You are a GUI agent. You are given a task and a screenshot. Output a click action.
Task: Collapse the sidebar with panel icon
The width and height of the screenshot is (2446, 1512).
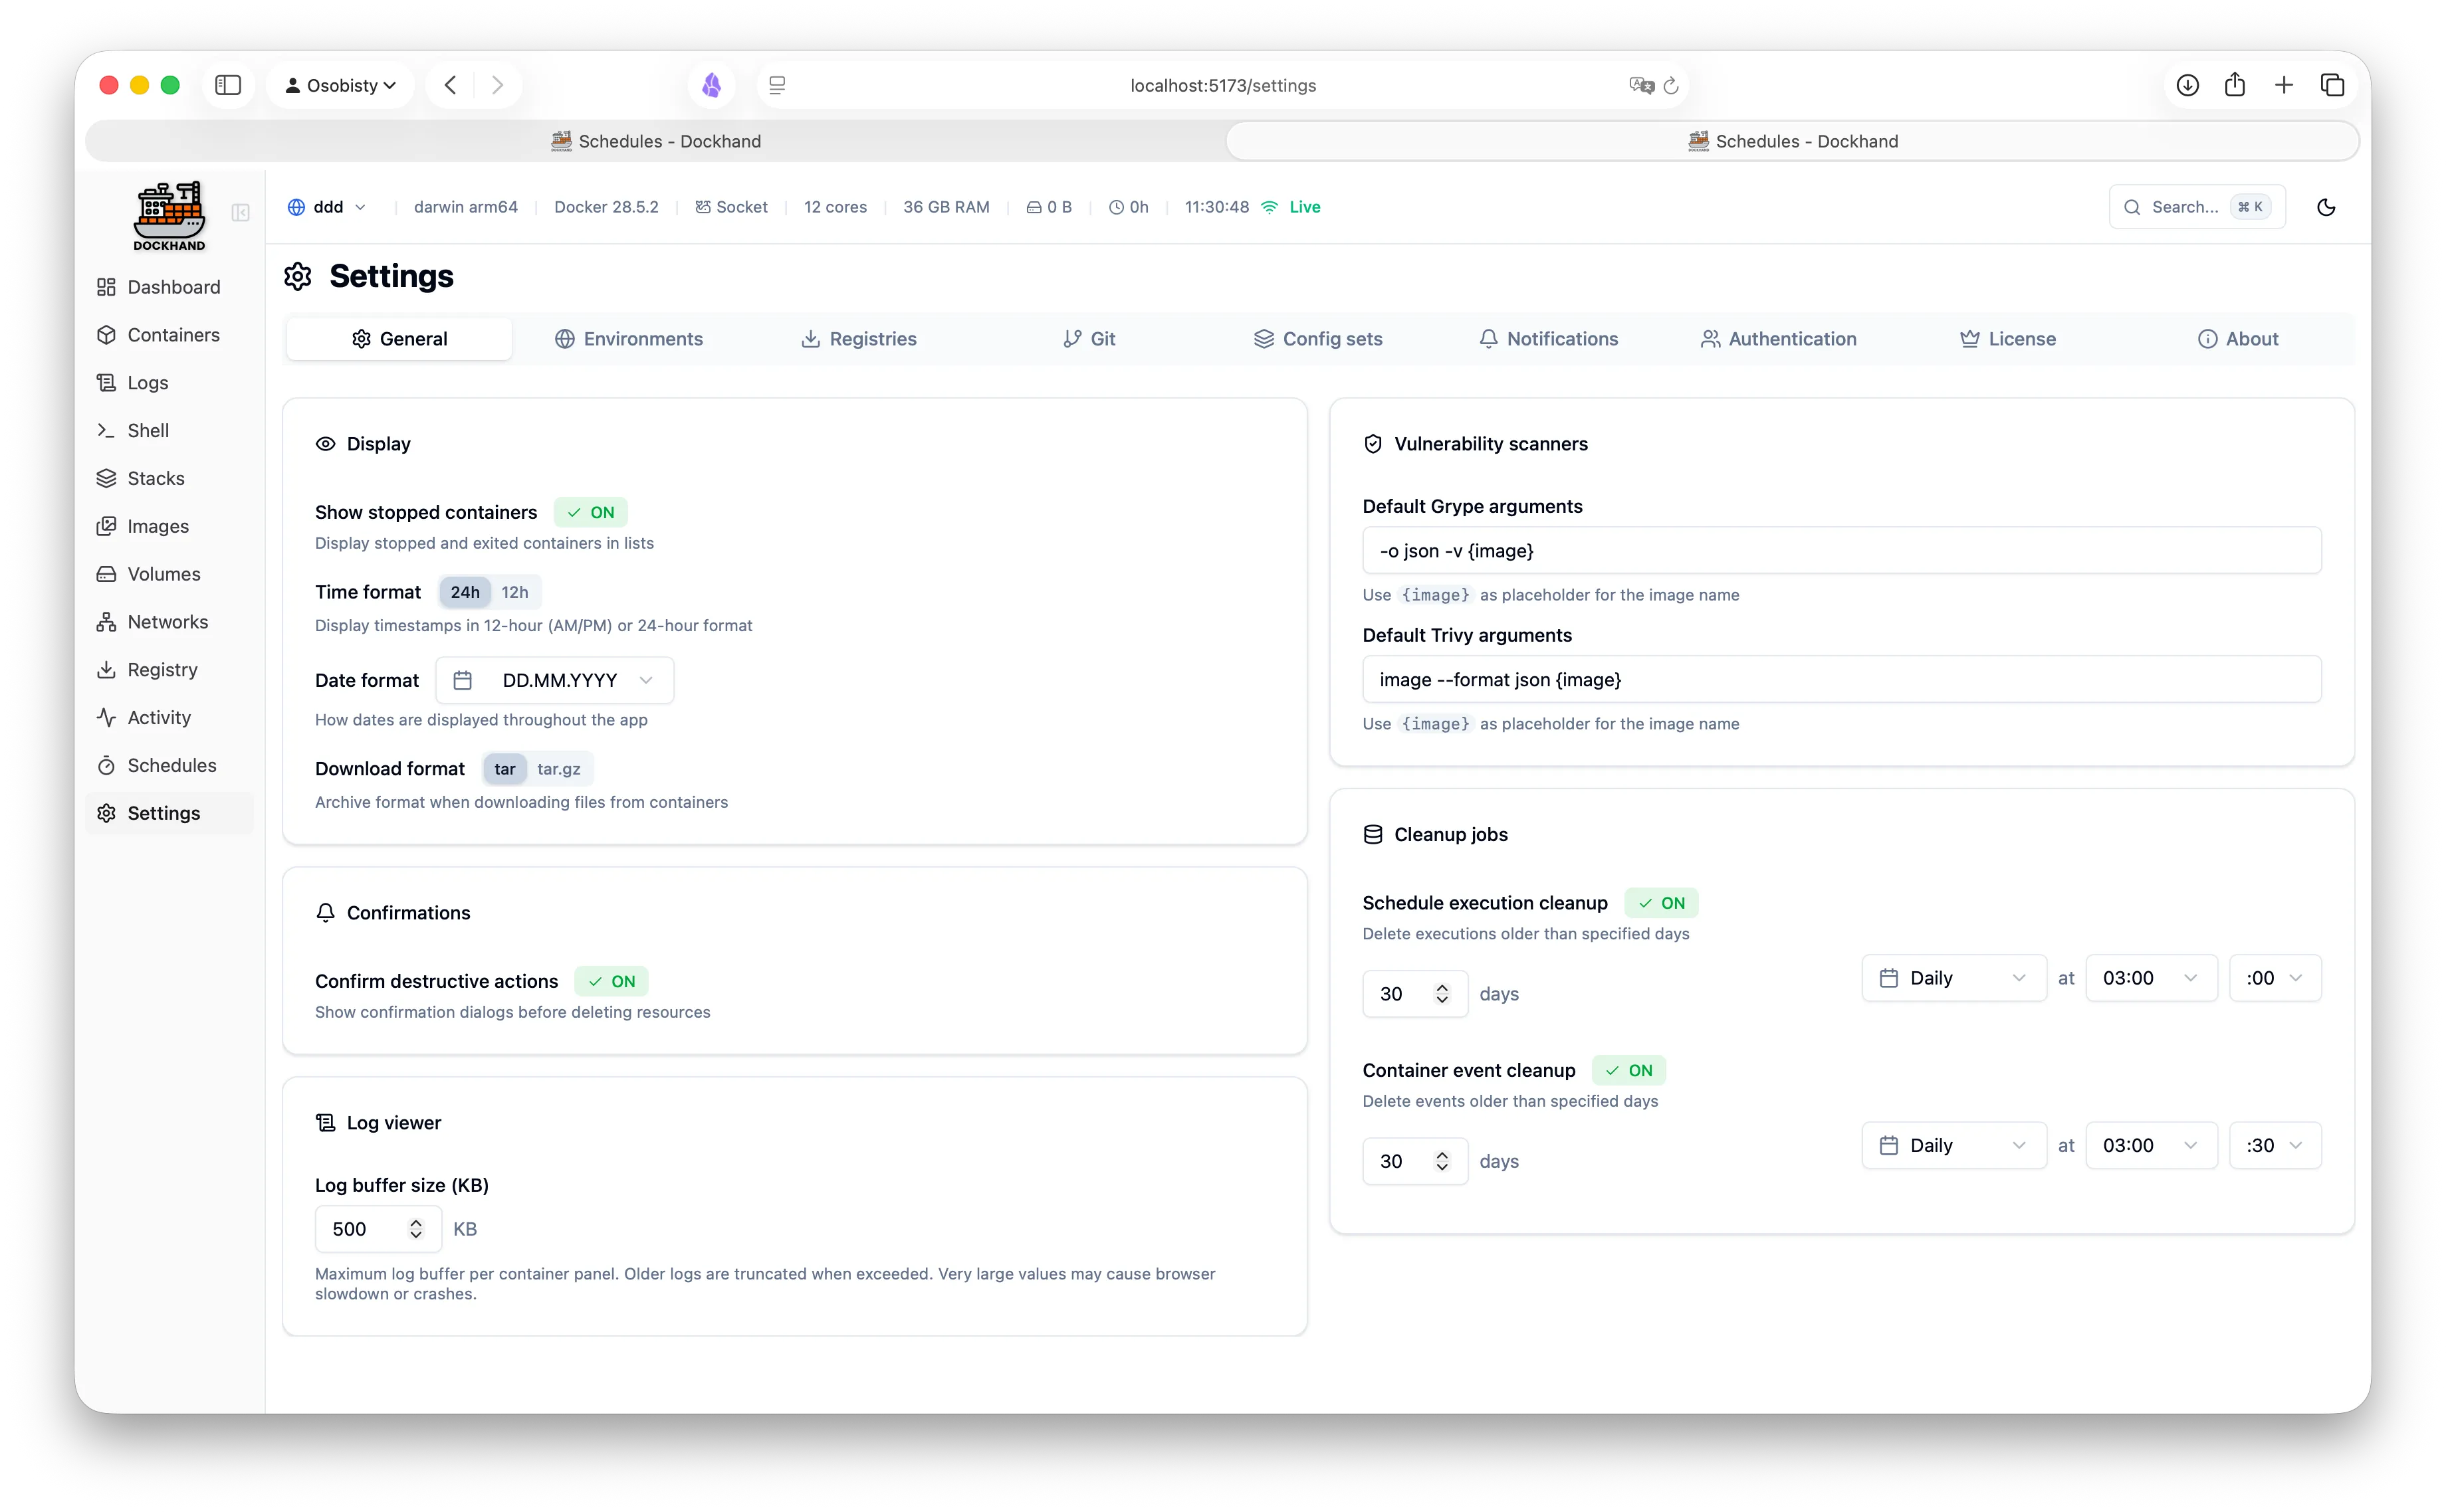(240, 212)
